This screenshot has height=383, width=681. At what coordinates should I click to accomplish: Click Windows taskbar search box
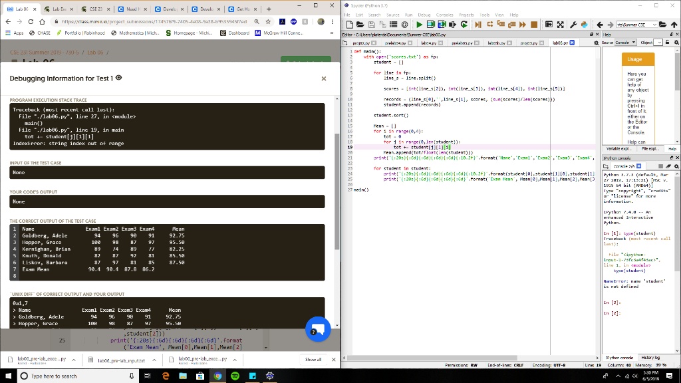coord(78,376)
